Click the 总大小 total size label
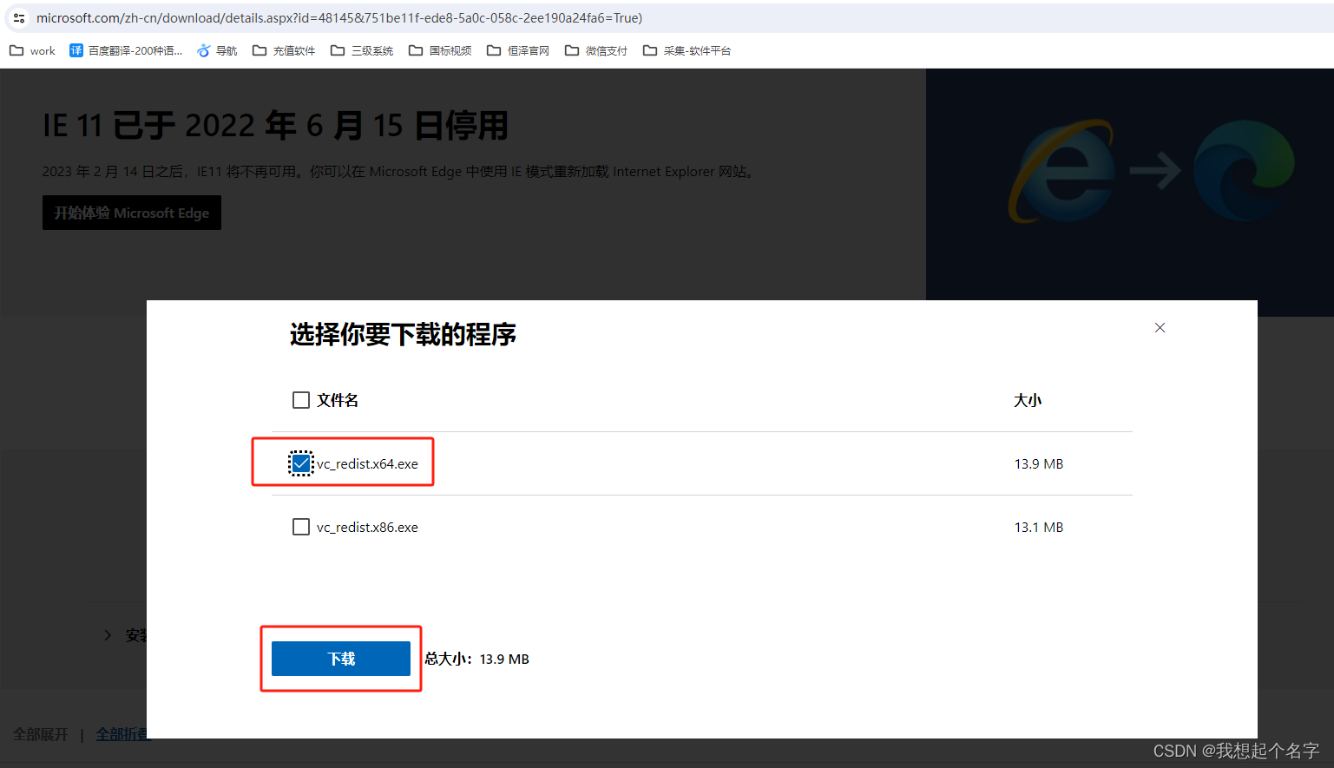 pyautogui.click(x=476, y=659)
